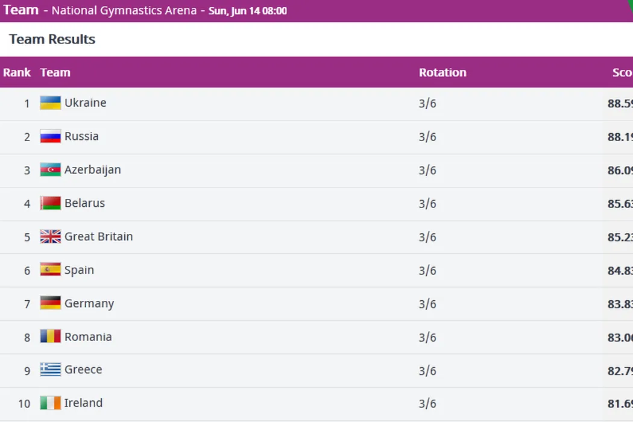Click the Team Results heading

pyautogui.click(x=52, y=39)
